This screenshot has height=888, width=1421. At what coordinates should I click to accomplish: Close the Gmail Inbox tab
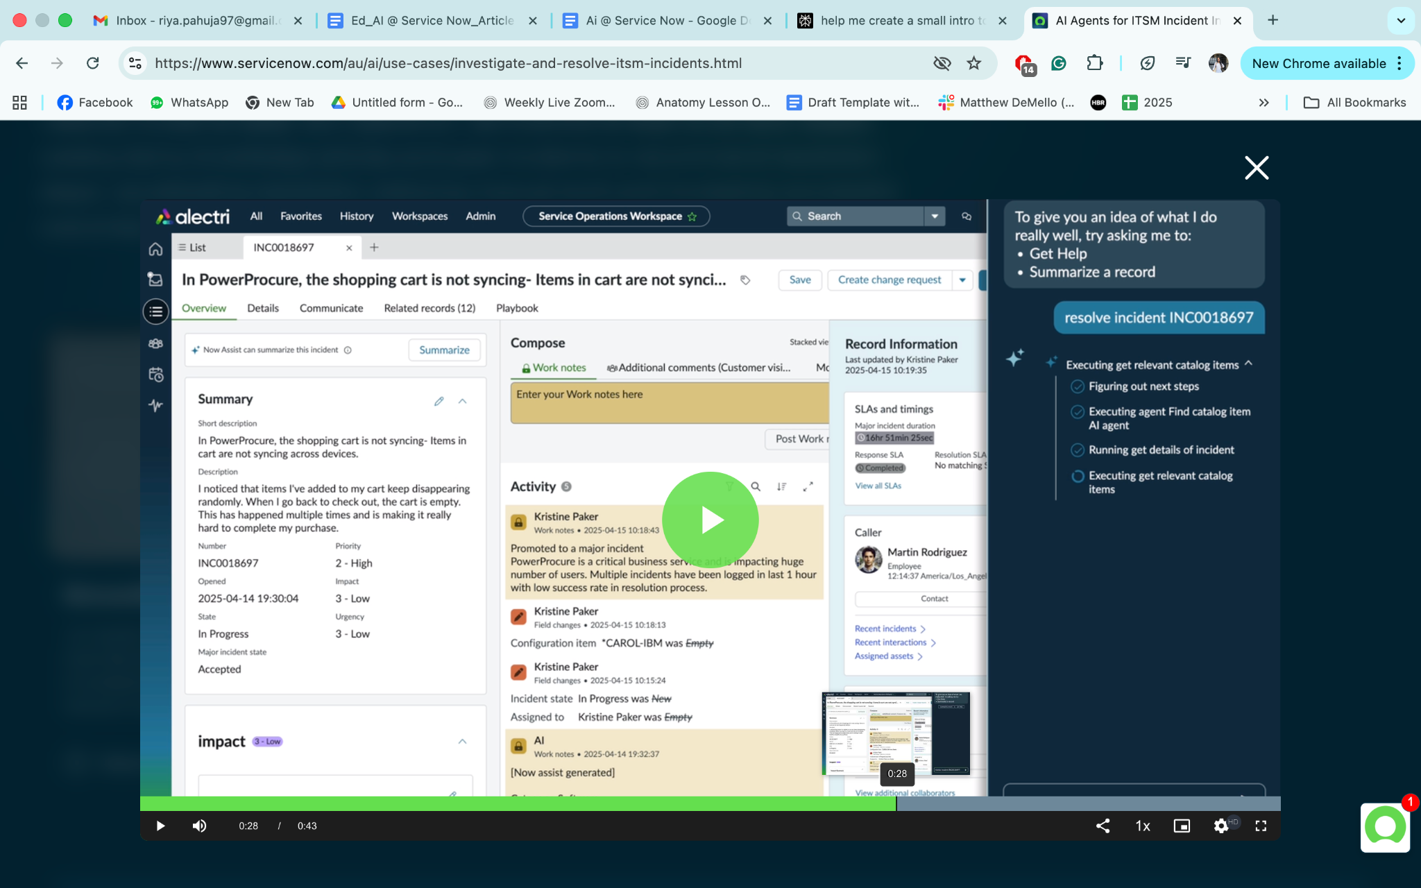pyautogui.click(x=298, y=21)
